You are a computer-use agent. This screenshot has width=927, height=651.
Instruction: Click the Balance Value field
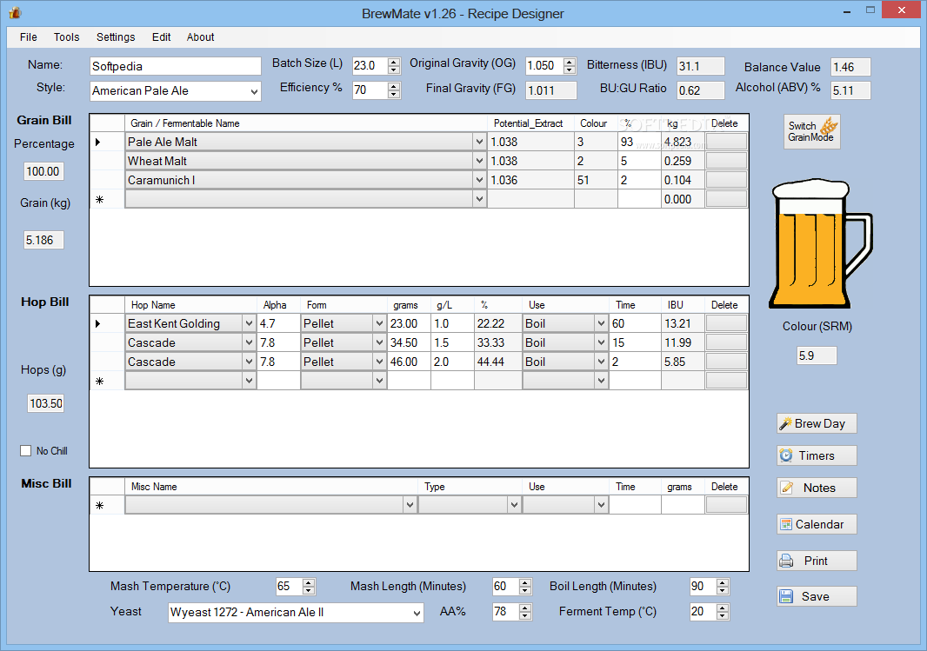pos(850,67)
